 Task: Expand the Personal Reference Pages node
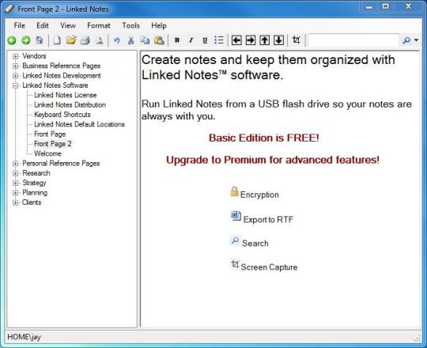click(16, 164)
